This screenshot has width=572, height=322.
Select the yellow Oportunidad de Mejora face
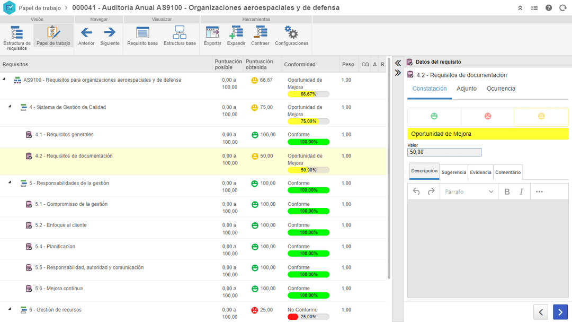(541, 117)
